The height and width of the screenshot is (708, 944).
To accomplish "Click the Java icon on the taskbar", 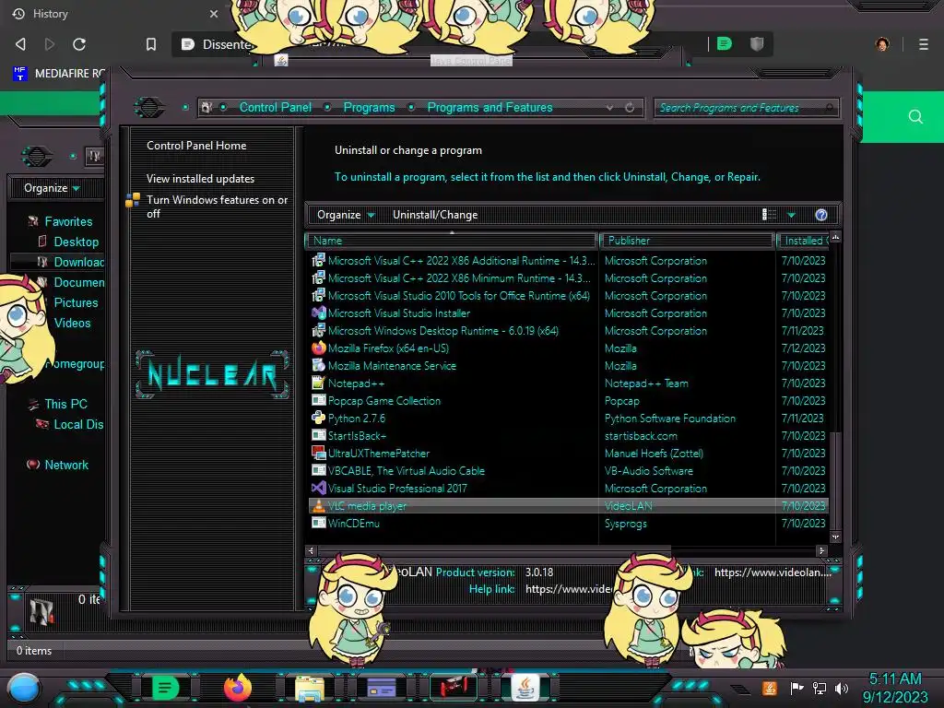I will (525, 688).
